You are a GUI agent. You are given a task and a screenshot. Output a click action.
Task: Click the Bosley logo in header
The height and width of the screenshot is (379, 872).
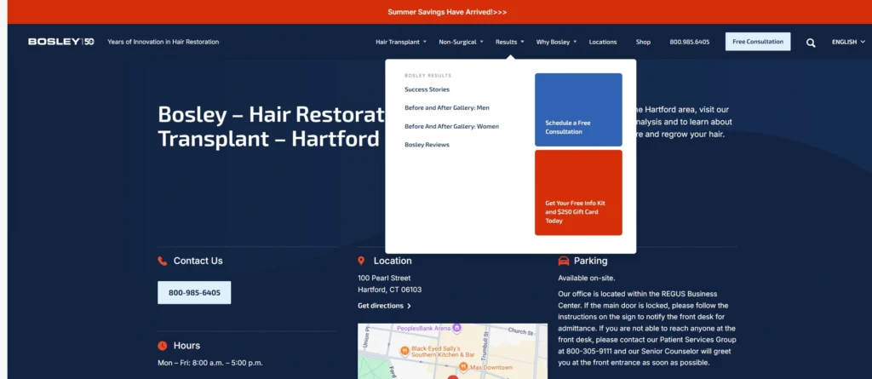point(61,42)
